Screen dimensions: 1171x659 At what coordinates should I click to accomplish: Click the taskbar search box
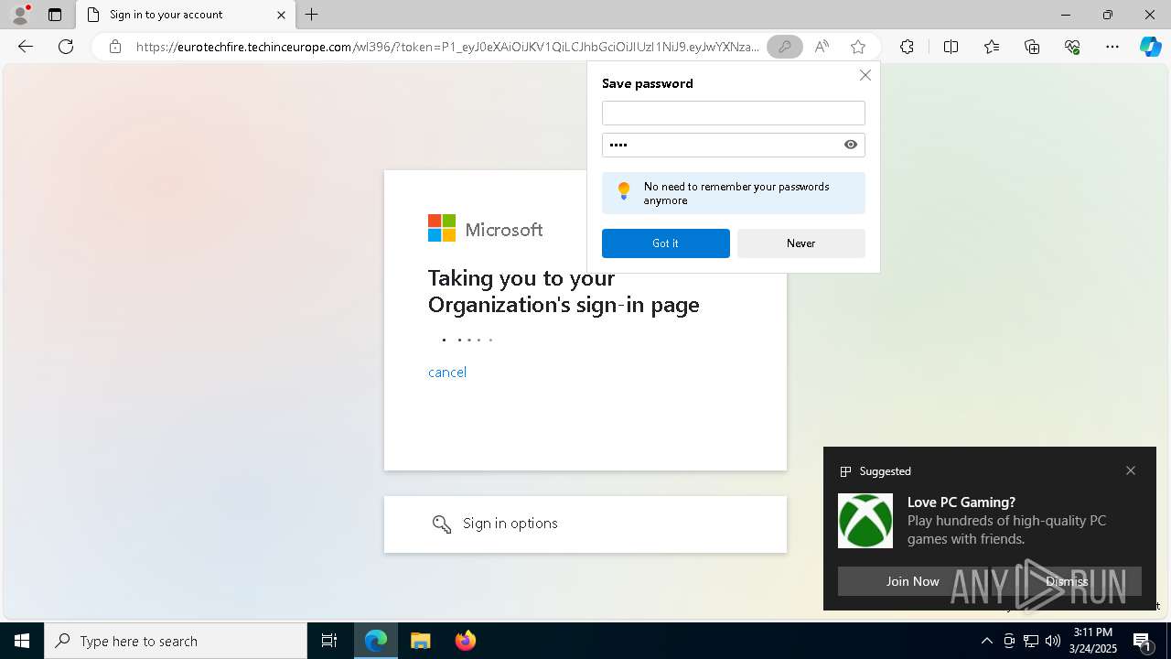(x=176, y=641)
